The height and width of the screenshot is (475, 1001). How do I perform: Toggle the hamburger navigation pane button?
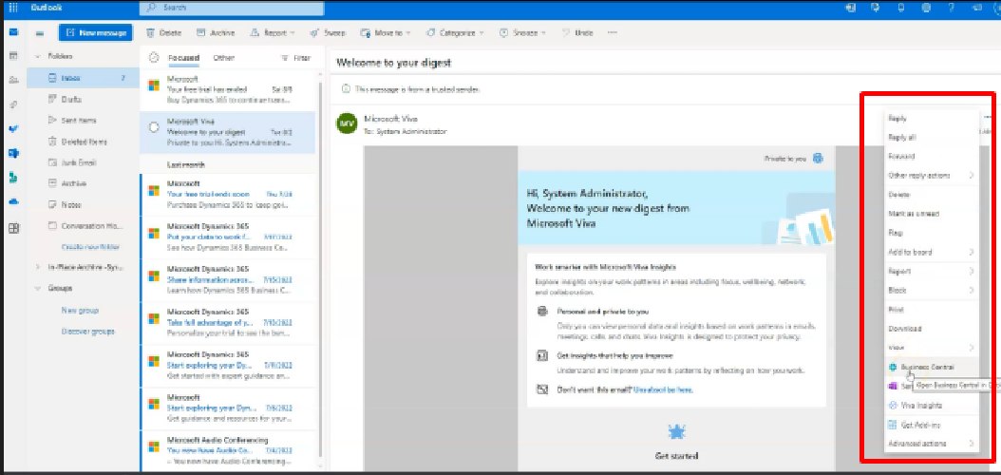40,32
